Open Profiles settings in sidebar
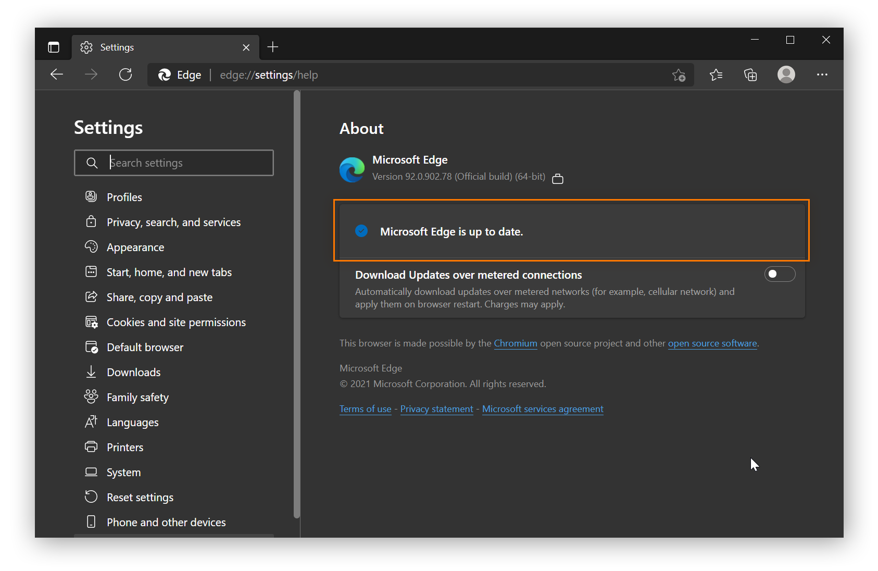The height and width of the screenshot is (571, 878). pyautogui.click(x=124, y=197)
